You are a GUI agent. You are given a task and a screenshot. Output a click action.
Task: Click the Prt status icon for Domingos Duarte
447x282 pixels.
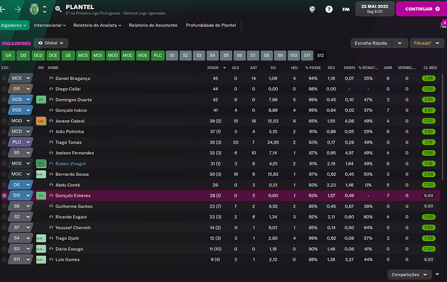point(41,100)
